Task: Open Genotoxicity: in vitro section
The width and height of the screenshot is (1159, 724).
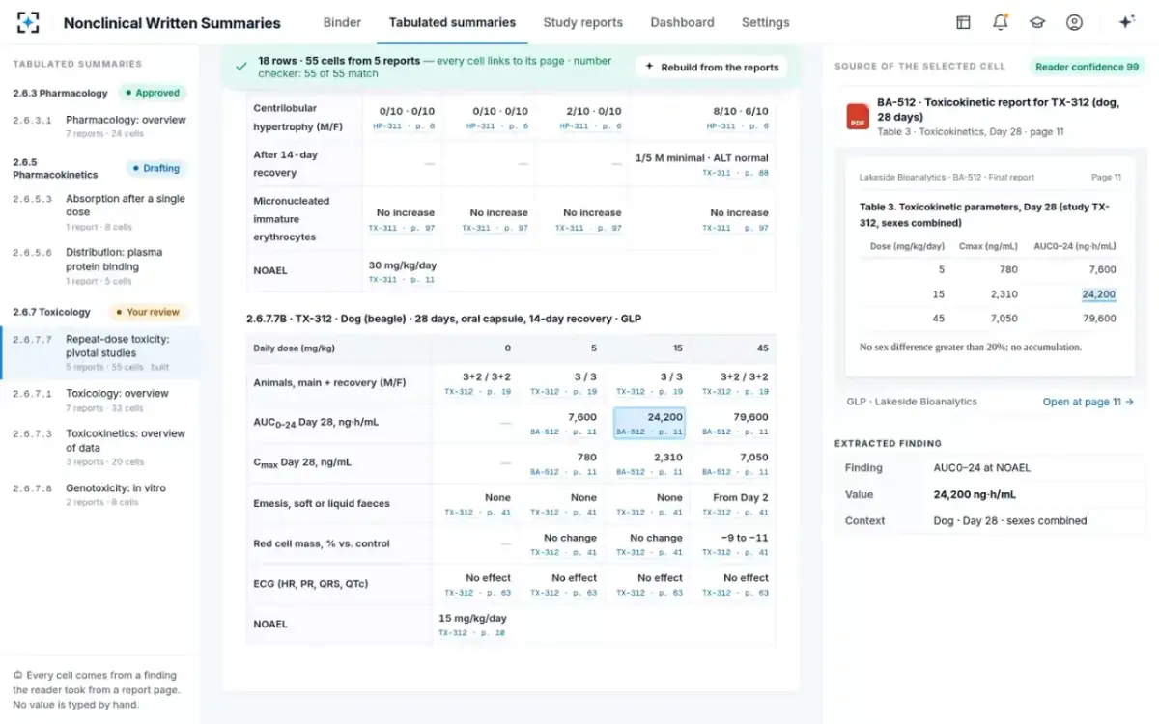Action: point(100,494)
